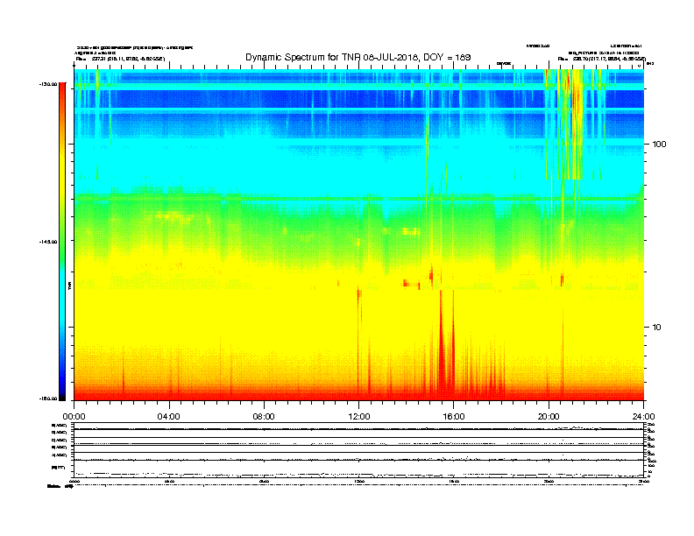This screenshot has height=536, width=694.
Task: Click the -145.00 color scale label
Action: [x=49, y=242]
